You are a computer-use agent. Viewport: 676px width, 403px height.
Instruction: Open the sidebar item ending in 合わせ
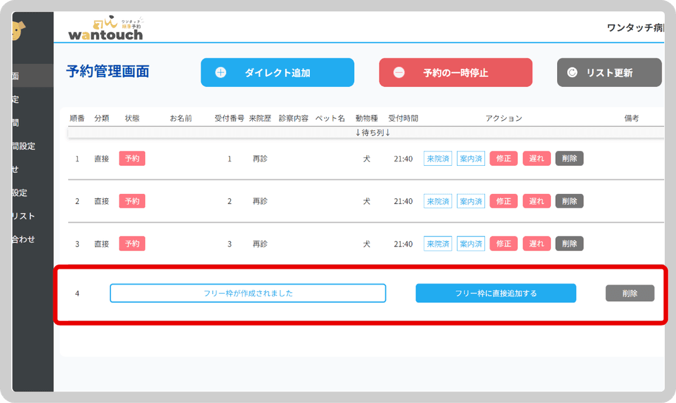23,240
